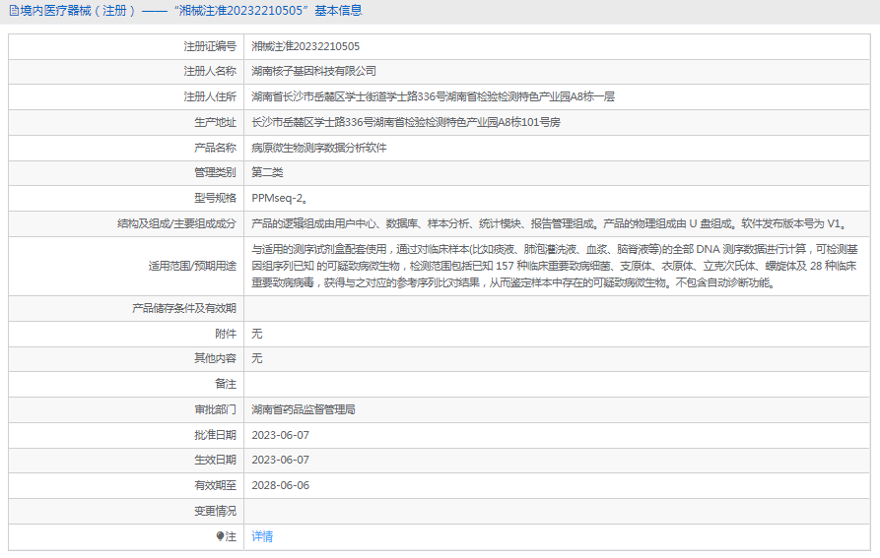Click the 有效期至 label
This screenshot has width=880, height=558.
coord(215,486)
